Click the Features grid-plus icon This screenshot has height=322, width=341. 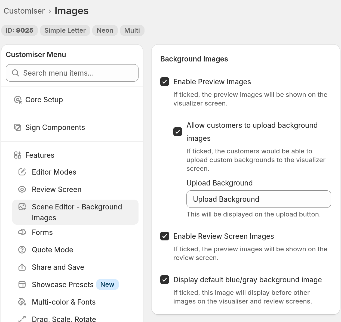pos(18,155)
